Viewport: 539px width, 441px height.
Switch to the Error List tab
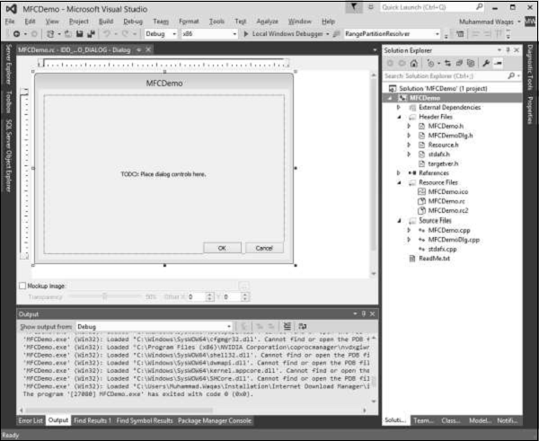click(x=31, y=419)
